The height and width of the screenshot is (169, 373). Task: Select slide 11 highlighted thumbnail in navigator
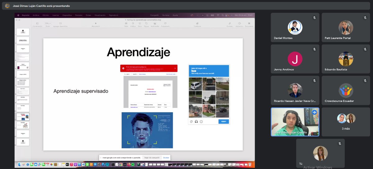[23, 116]
